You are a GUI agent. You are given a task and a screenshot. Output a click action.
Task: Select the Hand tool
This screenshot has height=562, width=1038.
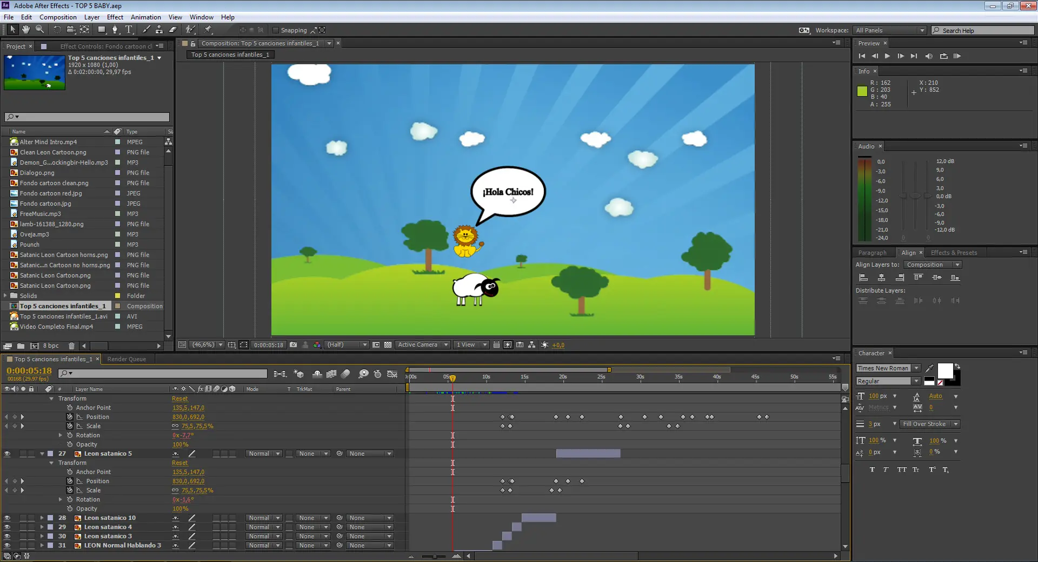[x=25, y=30]
